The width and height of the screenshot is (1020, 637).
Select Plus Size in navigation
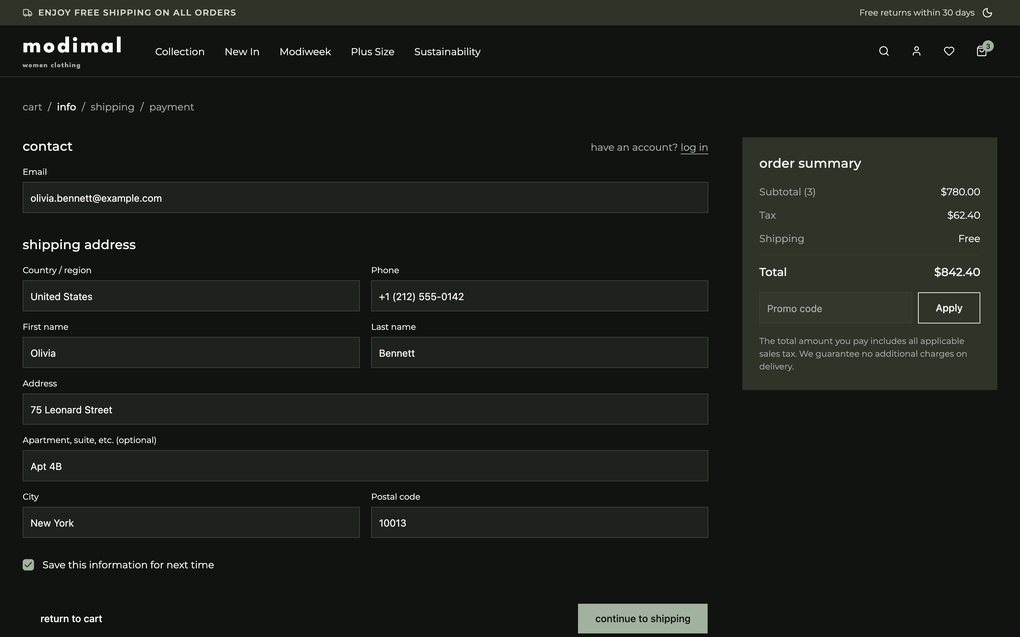click(x=373, y=51)
